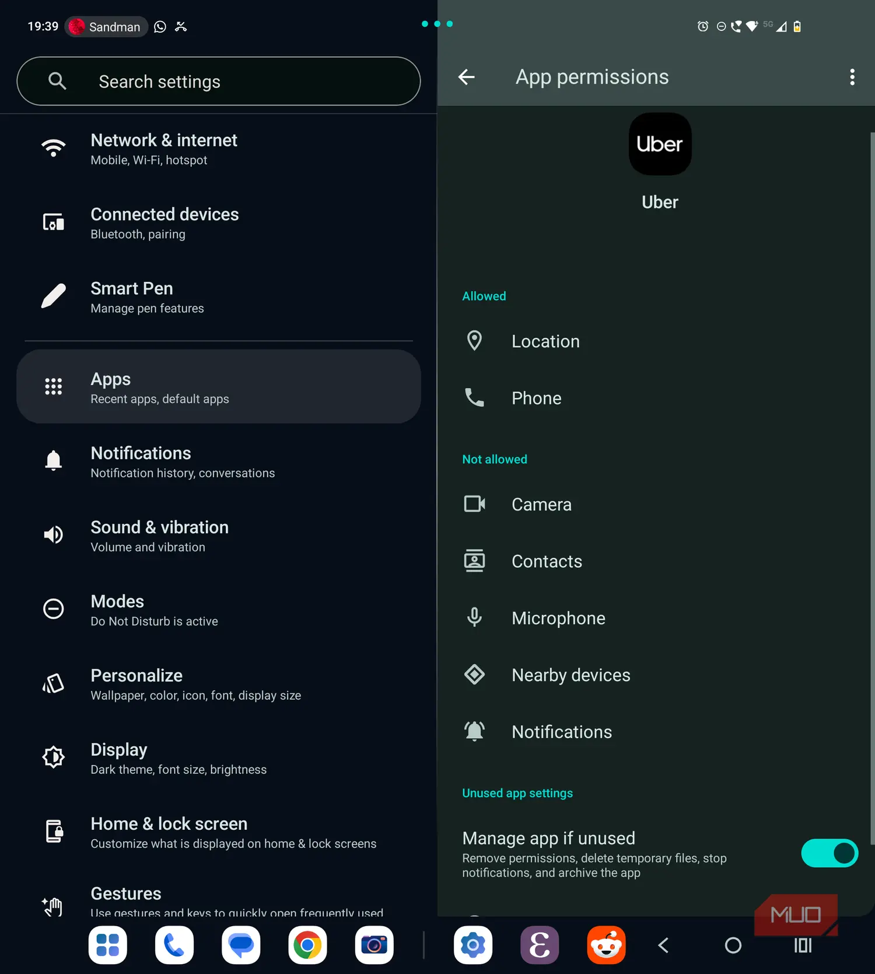
Task: Select the Camera permission icon
Action: click(474, 504)
